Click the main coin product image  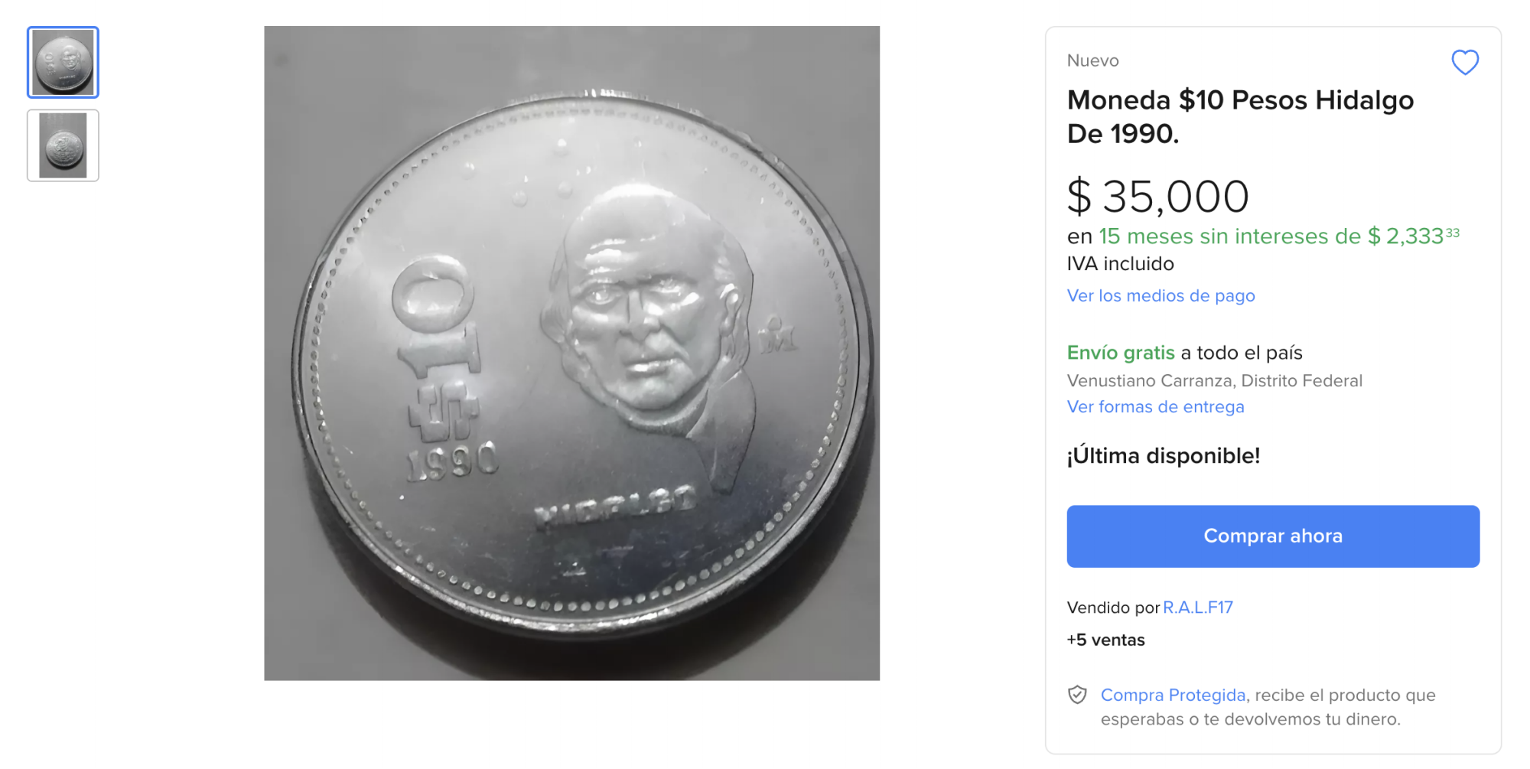(571, 353)
